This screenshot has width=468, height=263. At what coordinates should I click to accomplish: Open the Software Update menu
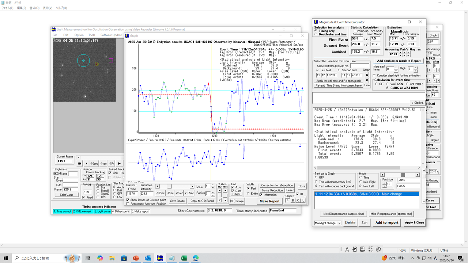(112, 35)
